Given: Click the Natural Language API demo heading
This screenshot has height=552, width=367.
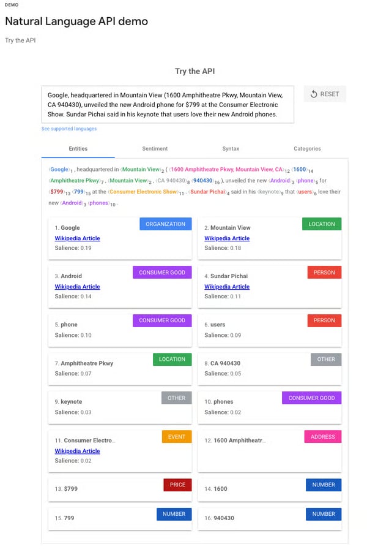Looking at the screenshot, I should [x=76, y=21].
